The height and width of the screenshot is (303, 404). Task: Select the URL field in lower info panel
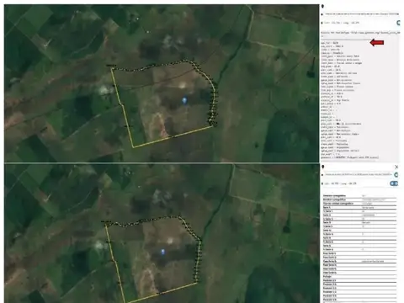[x=359, y=174]
